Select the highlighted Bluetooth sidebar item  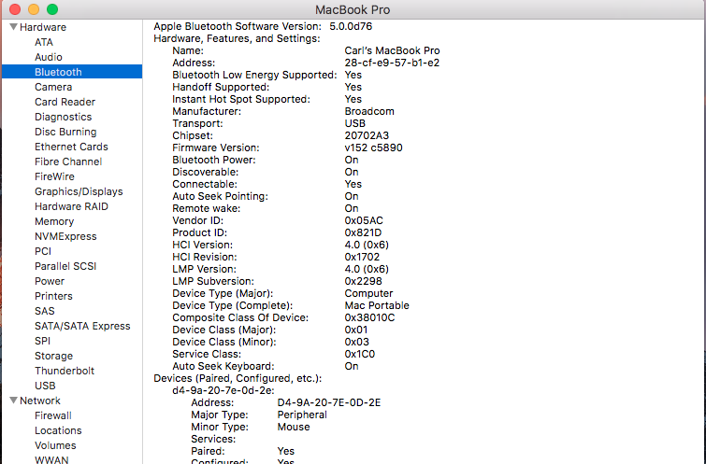coord(72,72)
